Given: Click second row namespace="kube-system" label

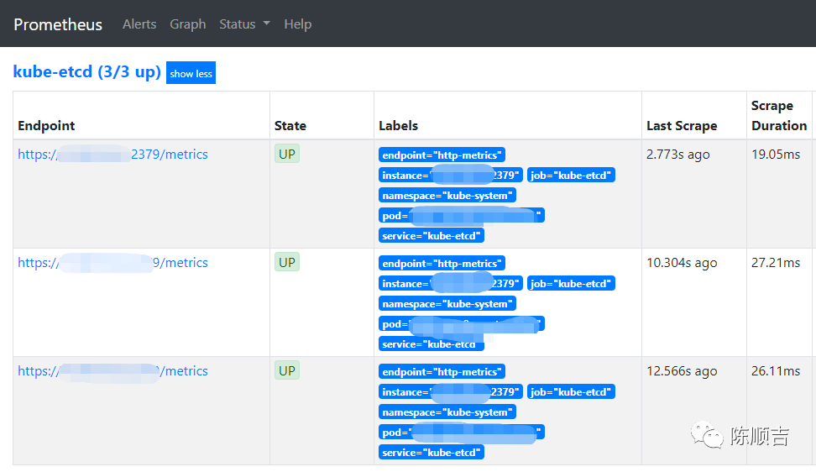Looking at the screenshot, I should (447, 304).
